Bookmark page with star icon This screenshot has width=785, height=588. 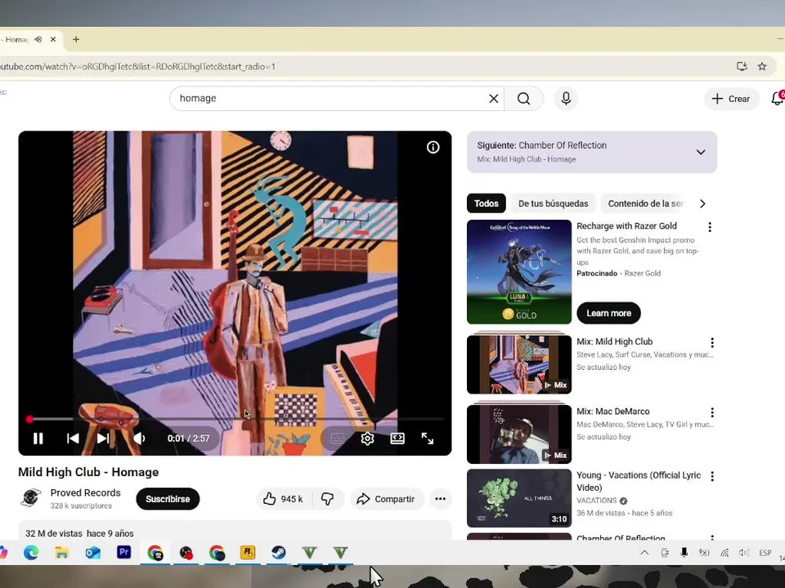(762, 66)
